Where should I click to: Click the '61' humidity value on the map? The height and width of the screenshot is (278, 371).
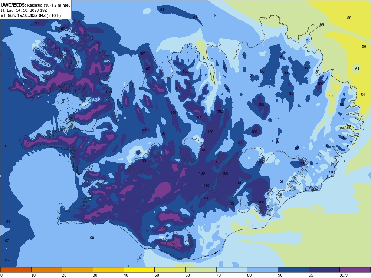pos(357,69)
